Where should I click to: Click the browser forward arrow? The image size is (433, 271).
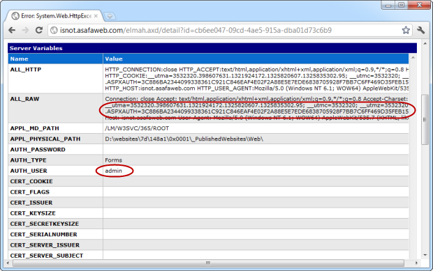tap(25, 30)
